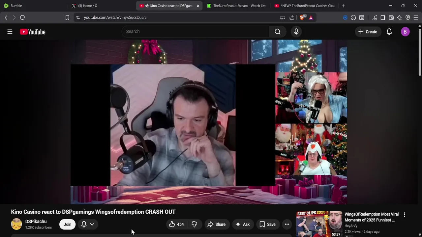View site information icon in address bar
Screen dimensions: 422x237
pyautogui.click(x=78, y=17)
